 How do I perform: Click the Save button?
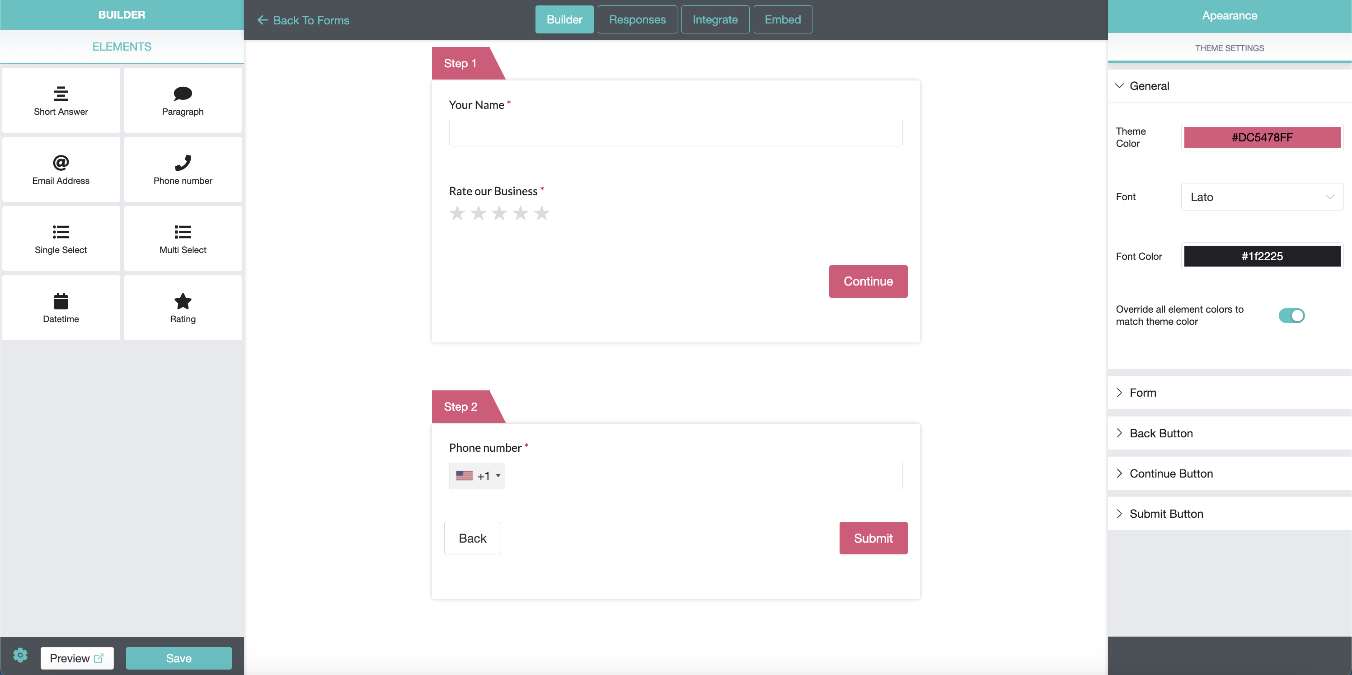[x=178, y=658]
